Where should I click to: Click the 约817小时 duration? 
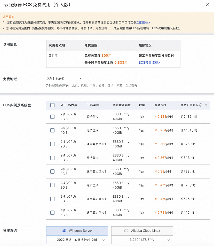coord(188,158)
